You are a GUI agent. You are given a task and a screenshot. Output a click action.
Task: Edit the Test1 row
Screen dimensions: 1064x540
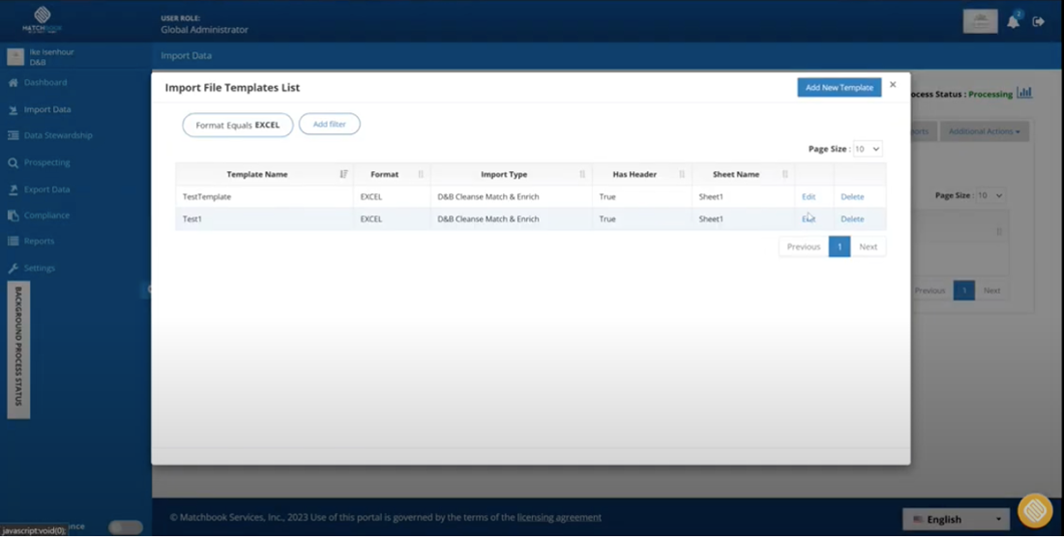(809, 219)
